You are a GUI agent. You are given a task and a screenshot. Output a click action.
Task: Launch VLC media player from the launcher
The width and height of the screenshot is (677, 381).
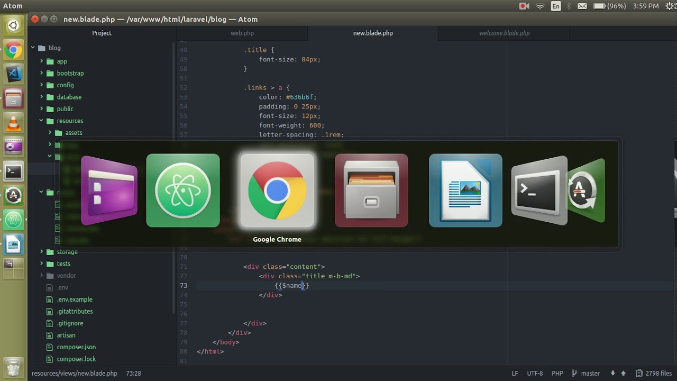[14, 123]
